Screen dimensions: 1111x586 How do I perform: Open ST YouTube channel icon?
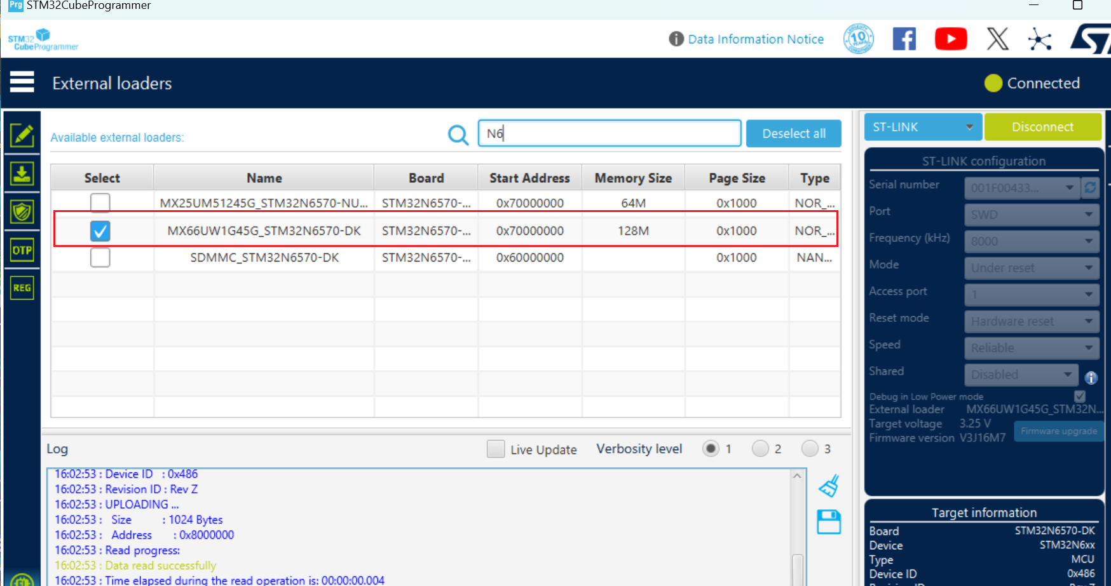click(x=951, y=39)
